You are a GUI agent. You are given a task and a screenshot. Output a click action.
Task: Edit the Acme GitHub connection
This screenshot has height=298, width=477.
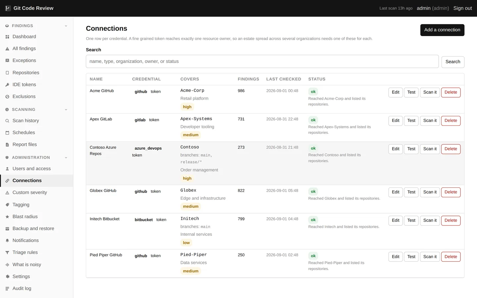coord(396,92)
